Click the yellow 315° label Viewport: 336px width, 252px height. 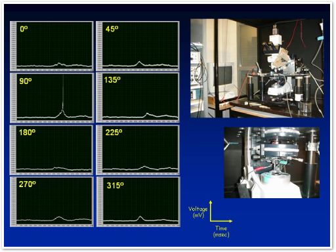pos(115,185)
